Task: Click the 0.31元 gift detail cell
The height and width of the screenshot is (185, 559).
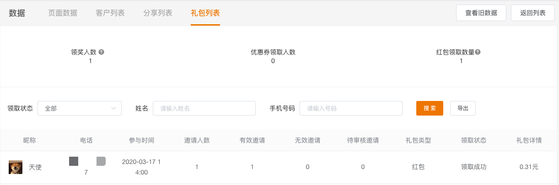Action: [x=529, y=167]
